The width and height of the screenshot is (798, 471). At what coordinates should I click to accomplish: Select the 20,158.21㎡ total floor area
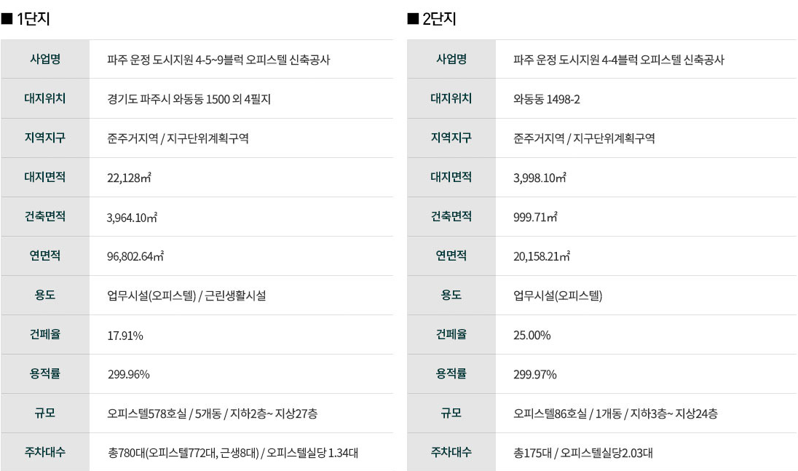(542, 256)
